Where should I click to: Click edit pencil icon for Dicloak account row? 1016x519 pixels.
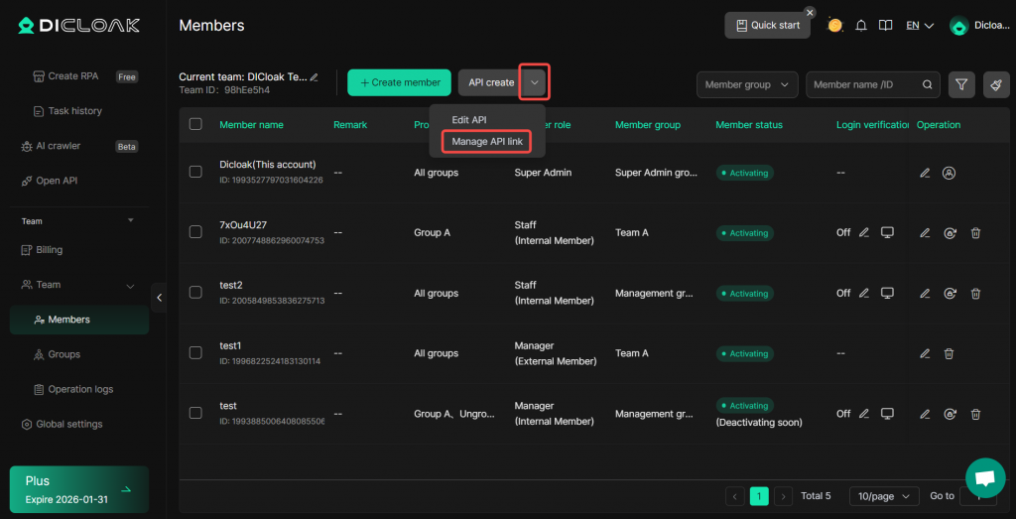(x=925, y=173)
